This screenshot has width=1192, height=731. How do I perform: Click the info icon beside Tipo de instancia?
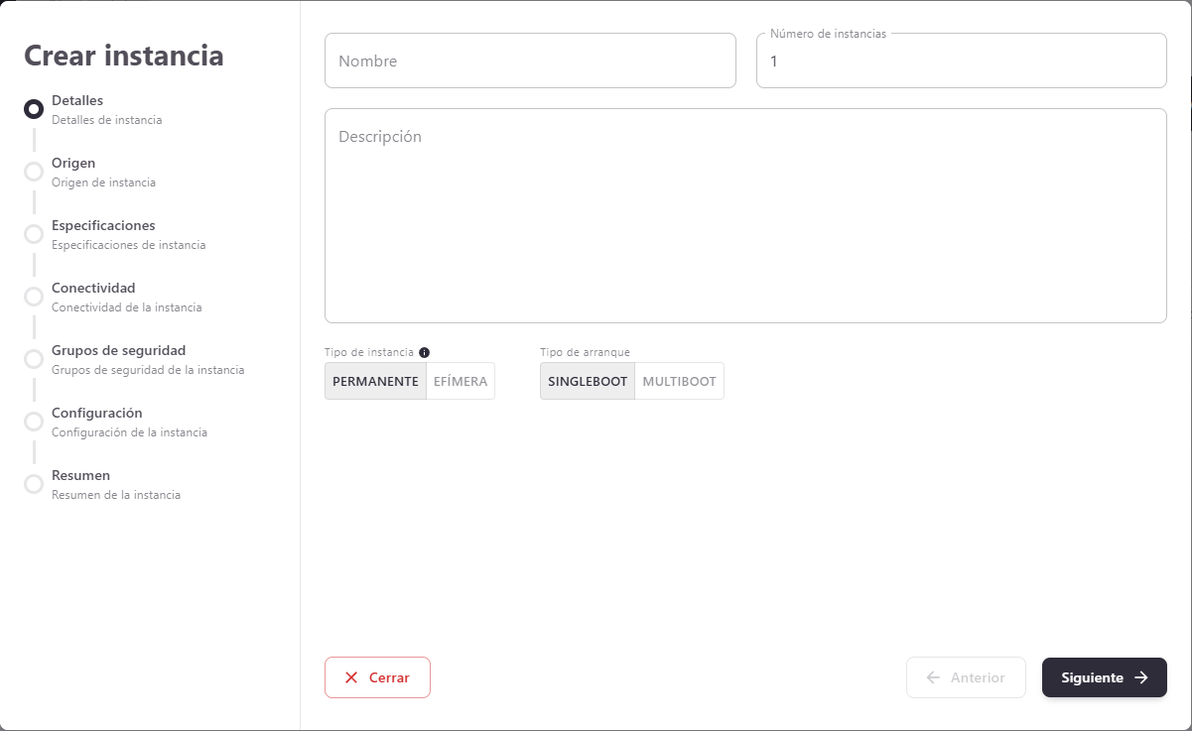pyautogui.click(x=425, y=352)
